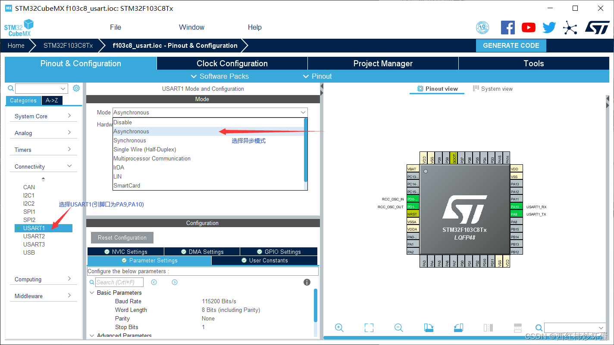The height and width of the screenshot is (345, 614).
Task: Collapse the Advanced Parameters group
Action: (92, 335)
